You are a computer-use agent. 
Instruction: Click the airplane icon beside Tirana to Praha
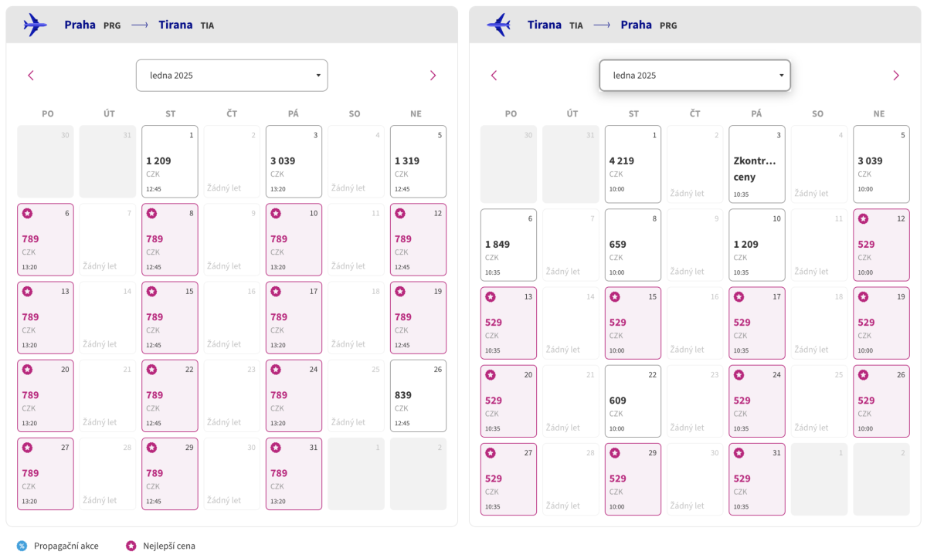click(x=498, y=25)
